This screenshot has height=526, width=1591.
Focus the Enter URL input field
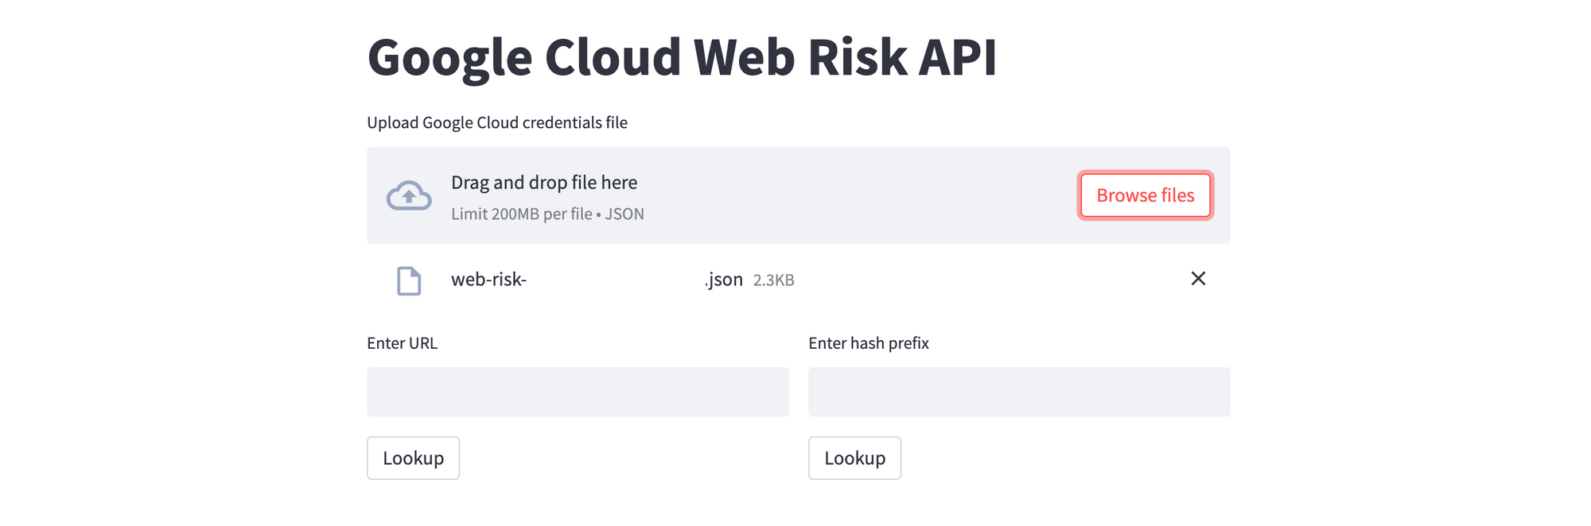(x=578, y=392)
